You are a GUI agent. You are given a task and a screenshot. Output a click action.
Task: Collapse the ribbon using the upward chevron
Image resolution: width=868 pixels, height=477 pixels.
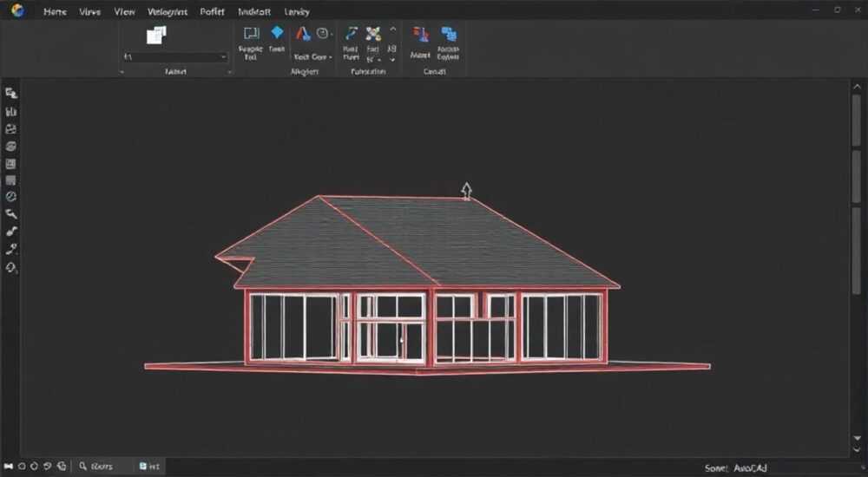click(392, 29)
